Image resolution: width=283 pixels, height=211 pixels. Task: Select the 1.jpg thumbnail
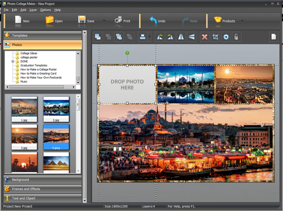[24, 109]
